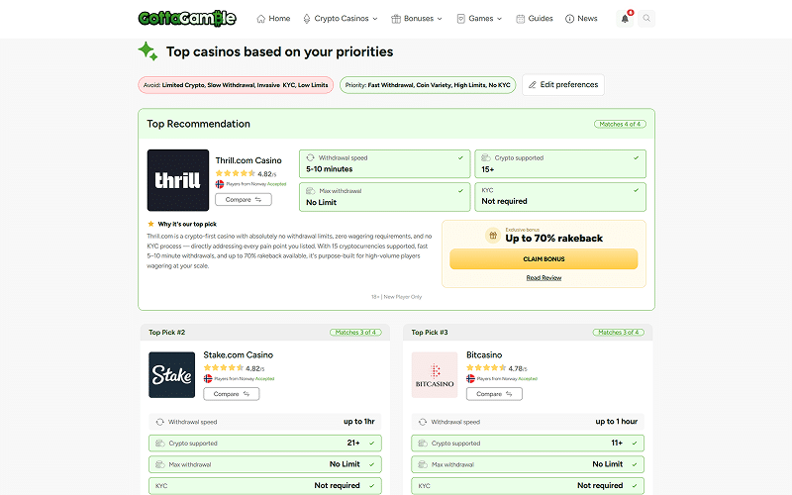Open the News menu item
This screenshot has height=495, width=792.
click(x=581, y=19)
